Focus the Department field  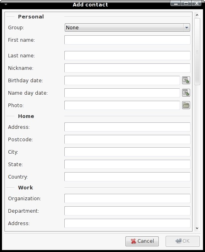click(127, 211)
